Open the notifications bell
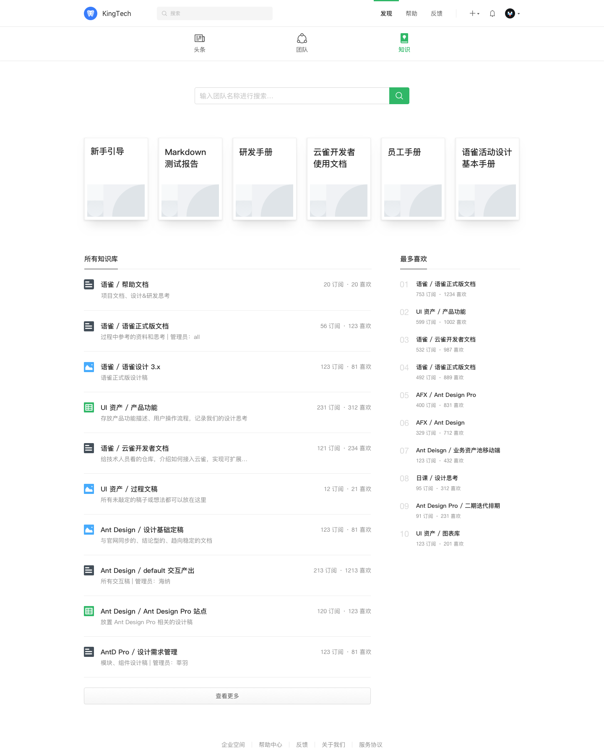 click(x=492, y=13)
